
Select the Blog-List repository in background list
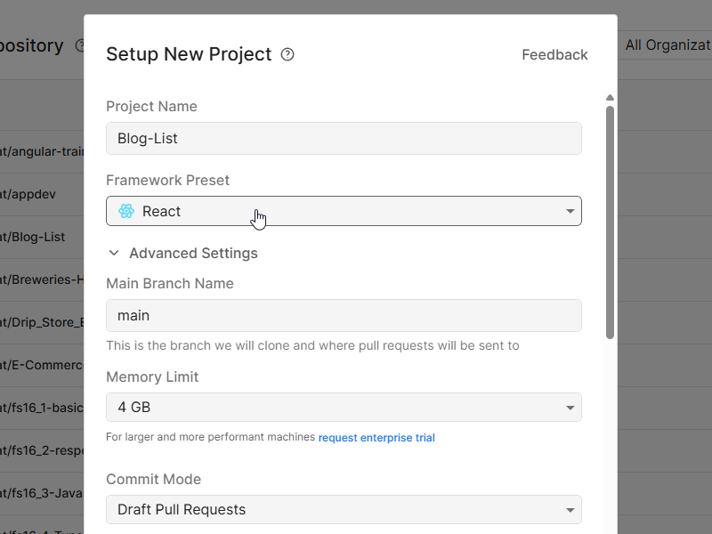[40, 237]
